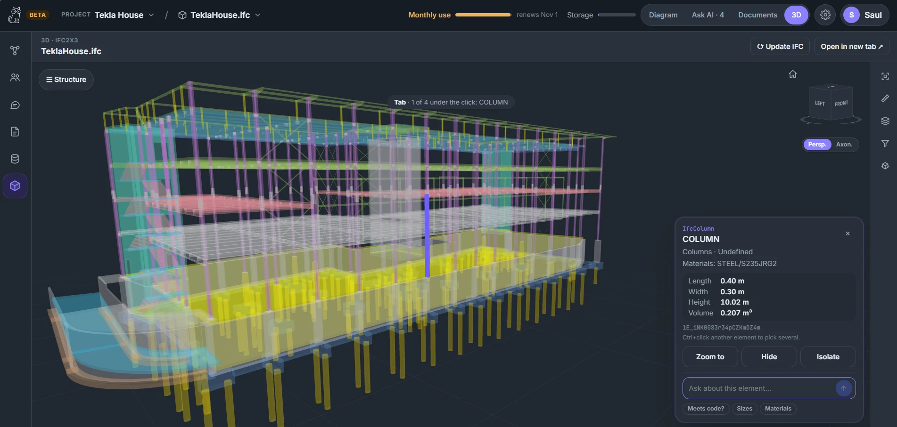Select the measure ruler tool
Screen dimensions: 897x427
885,98
